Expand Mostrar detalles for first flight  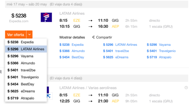pos(72,37)
